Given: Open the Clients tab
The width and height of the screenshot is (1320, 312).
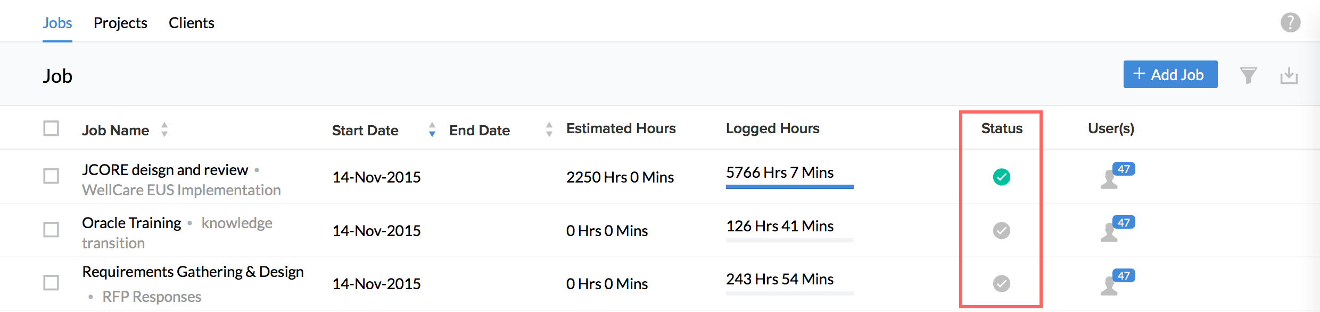Looking at the screenshot, I should [x=191, y=23].
